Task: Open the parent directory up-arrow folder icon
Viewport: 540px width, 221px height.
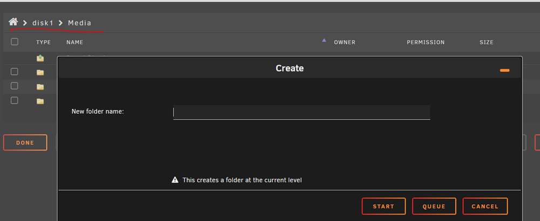Action: point(40,58)
